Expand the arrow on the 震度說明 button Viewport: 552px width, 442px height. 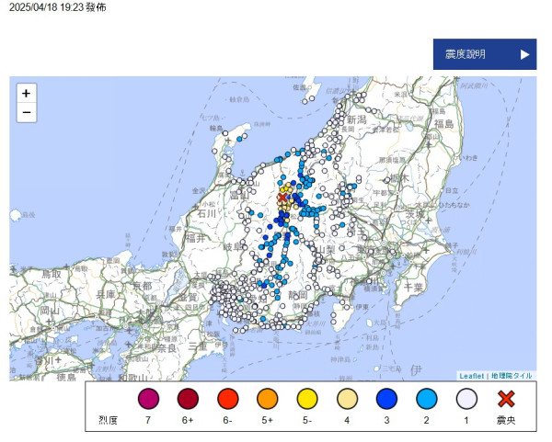[x=525, y=54]
